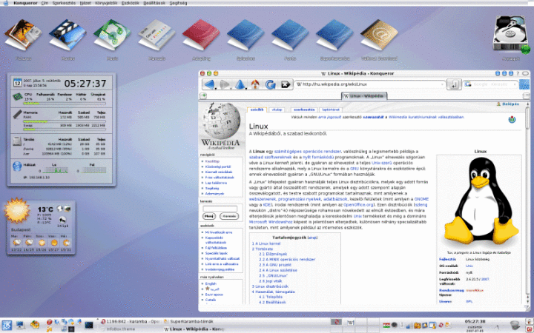The image size is (534, 333).
Task: Click the Wikipedia sidebar search input field
Action: point(220,209)
